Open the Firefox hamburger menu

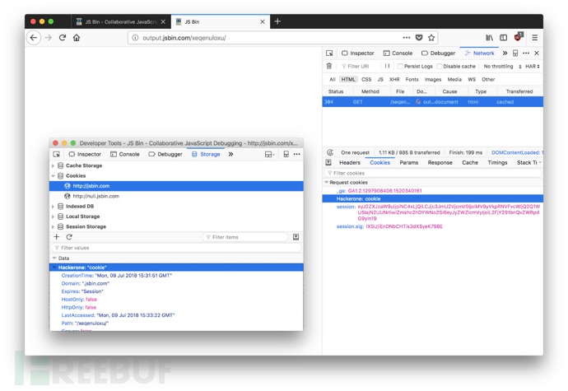tap(535, 38)
